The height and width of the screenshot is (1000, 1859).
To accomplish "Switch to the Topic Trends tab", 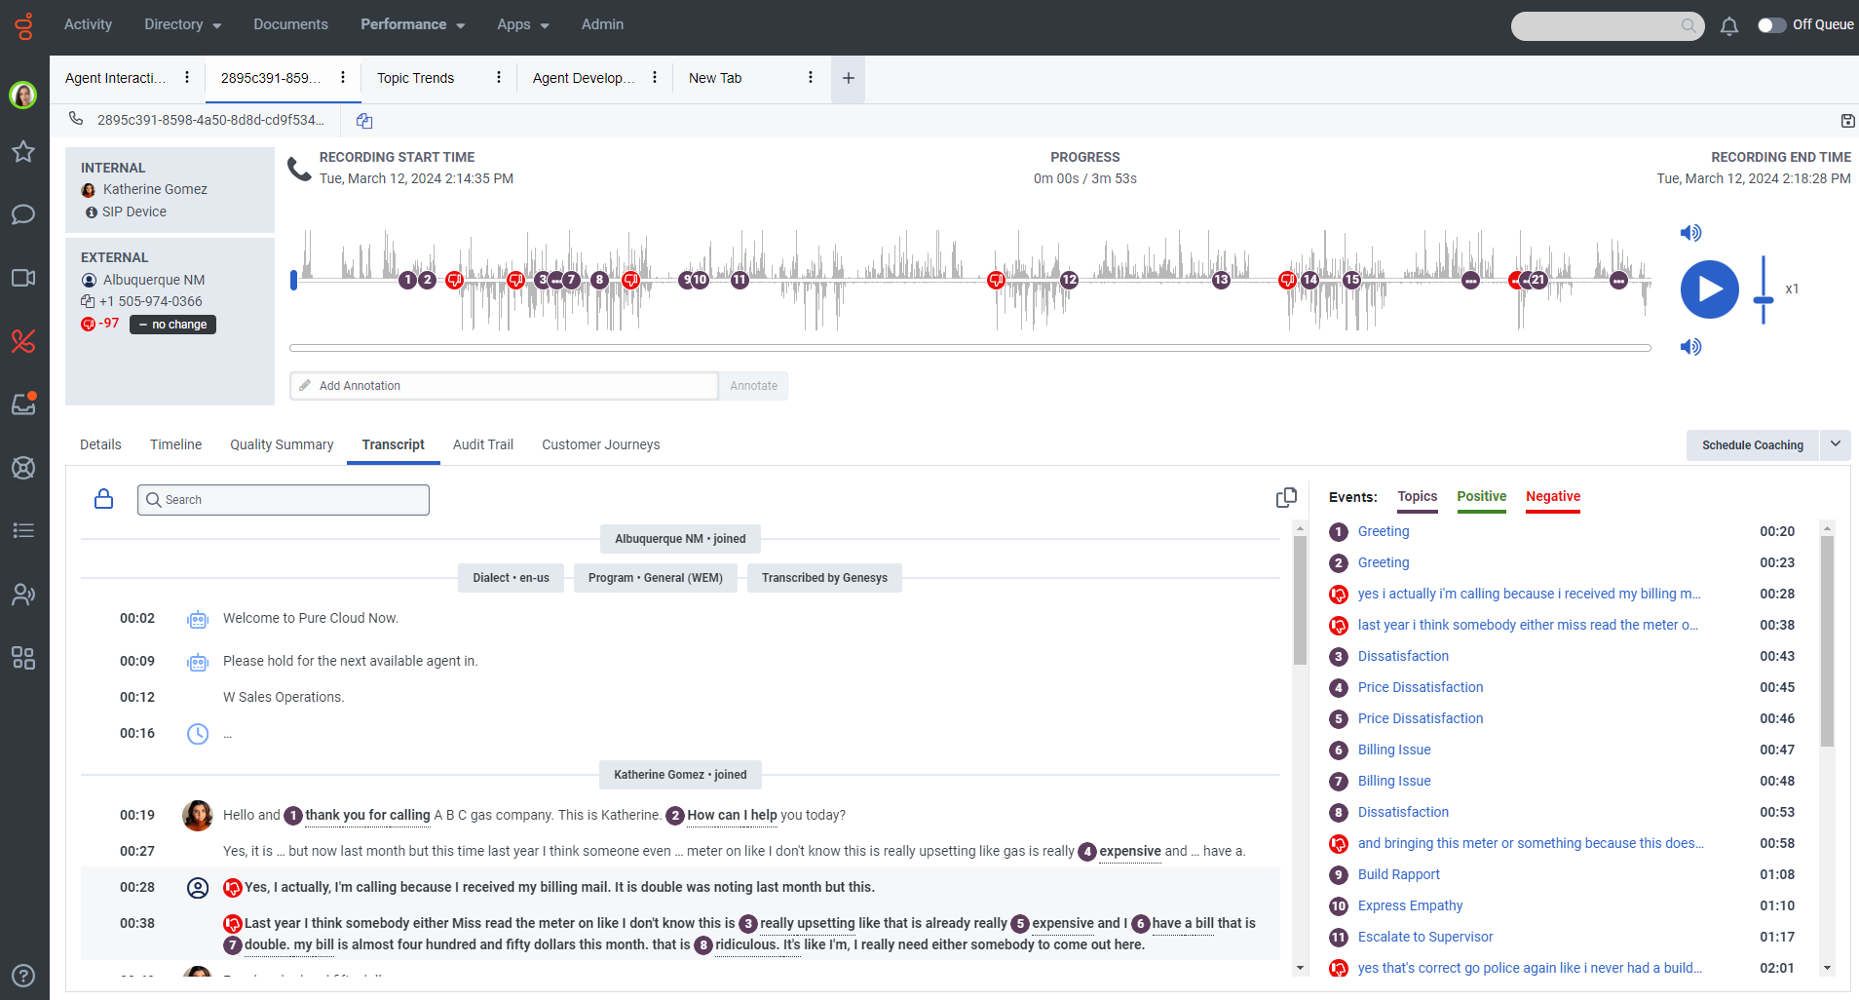I will (x=416, y=78).
